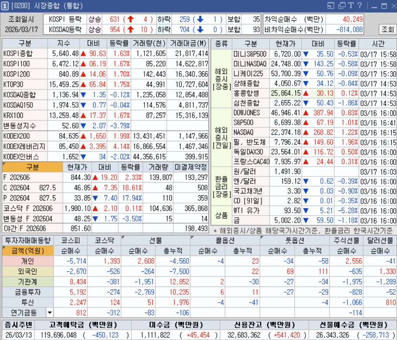Screen dimensions: 397x340
Task: Click the 조회 button
Action: pos(387,29)
